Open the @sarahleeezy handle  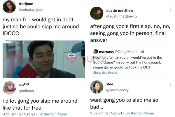pos(117,90)
